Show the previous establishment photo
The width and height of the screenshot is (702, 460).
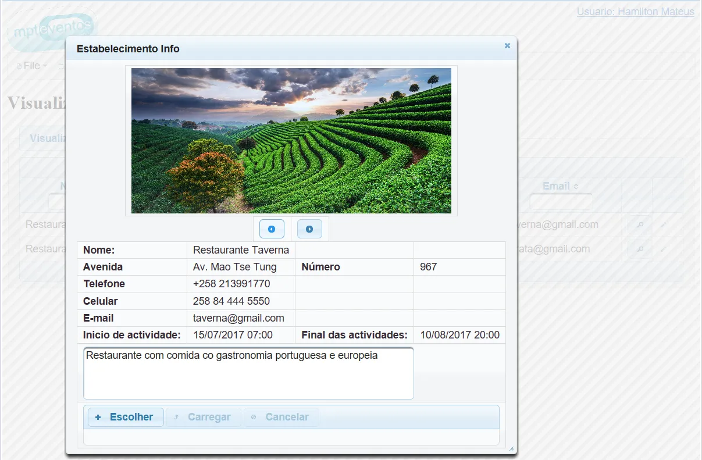(x=272, y=229)
